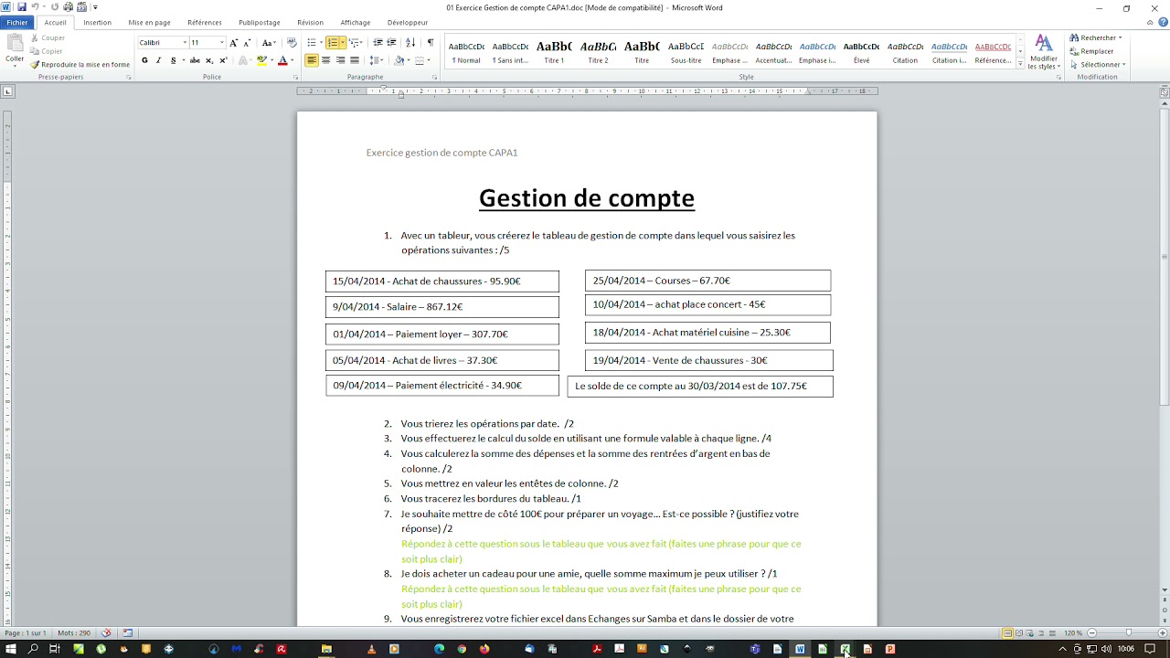Open Modifier les styles menu
Image resolution: width=1170 pixels, height=658 pixels.
point(1043,53)
